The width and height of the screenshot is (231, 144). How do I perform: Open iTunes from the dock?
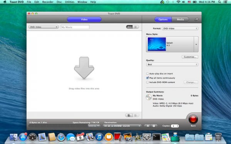[x=99, y=137]
